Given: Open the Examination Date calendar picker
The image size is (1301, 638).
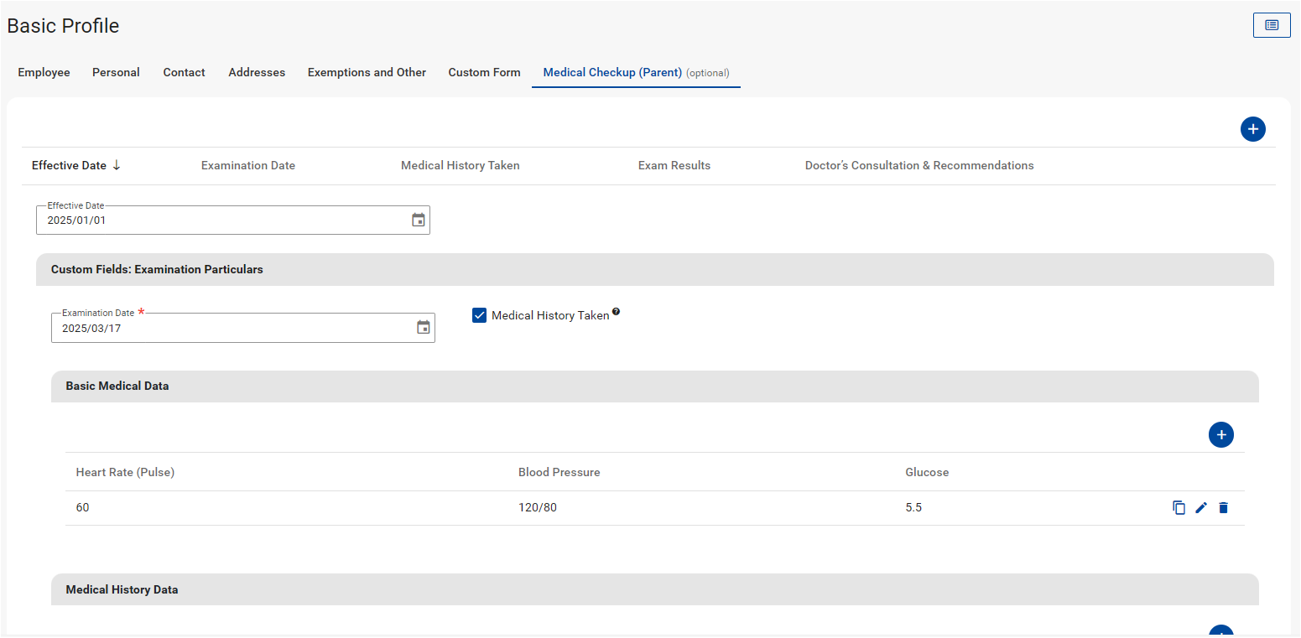Looking at the screenshot, I should click(423, 328).
